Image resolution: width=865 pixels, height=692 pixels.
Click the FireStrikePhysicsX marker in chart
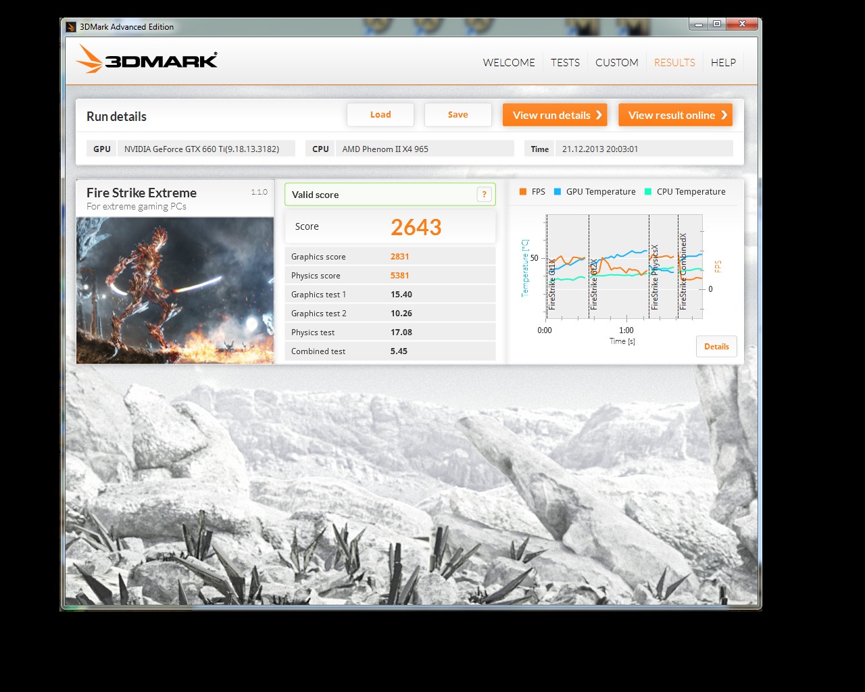tap(654, 277)
